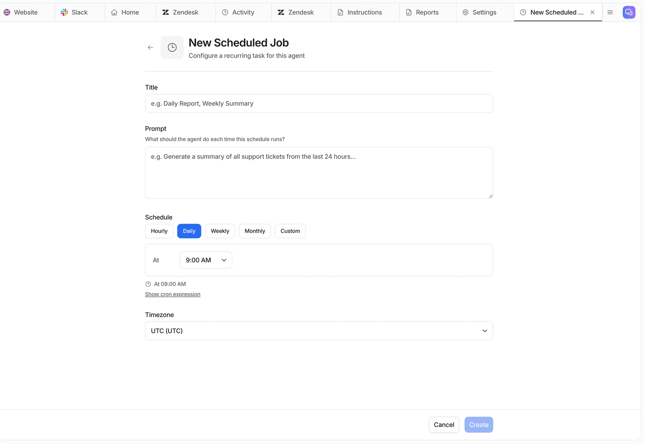
Task: Click the Prompt textarea resize handle
Action: [x=490, y=196]
